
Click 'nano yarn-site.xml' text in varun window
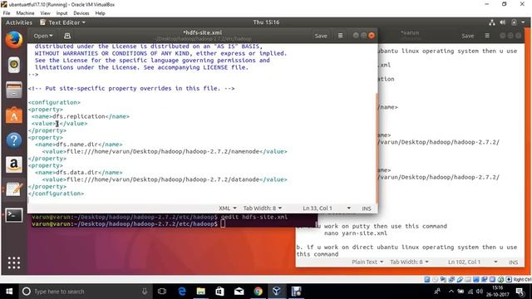(x=355, y=233)
